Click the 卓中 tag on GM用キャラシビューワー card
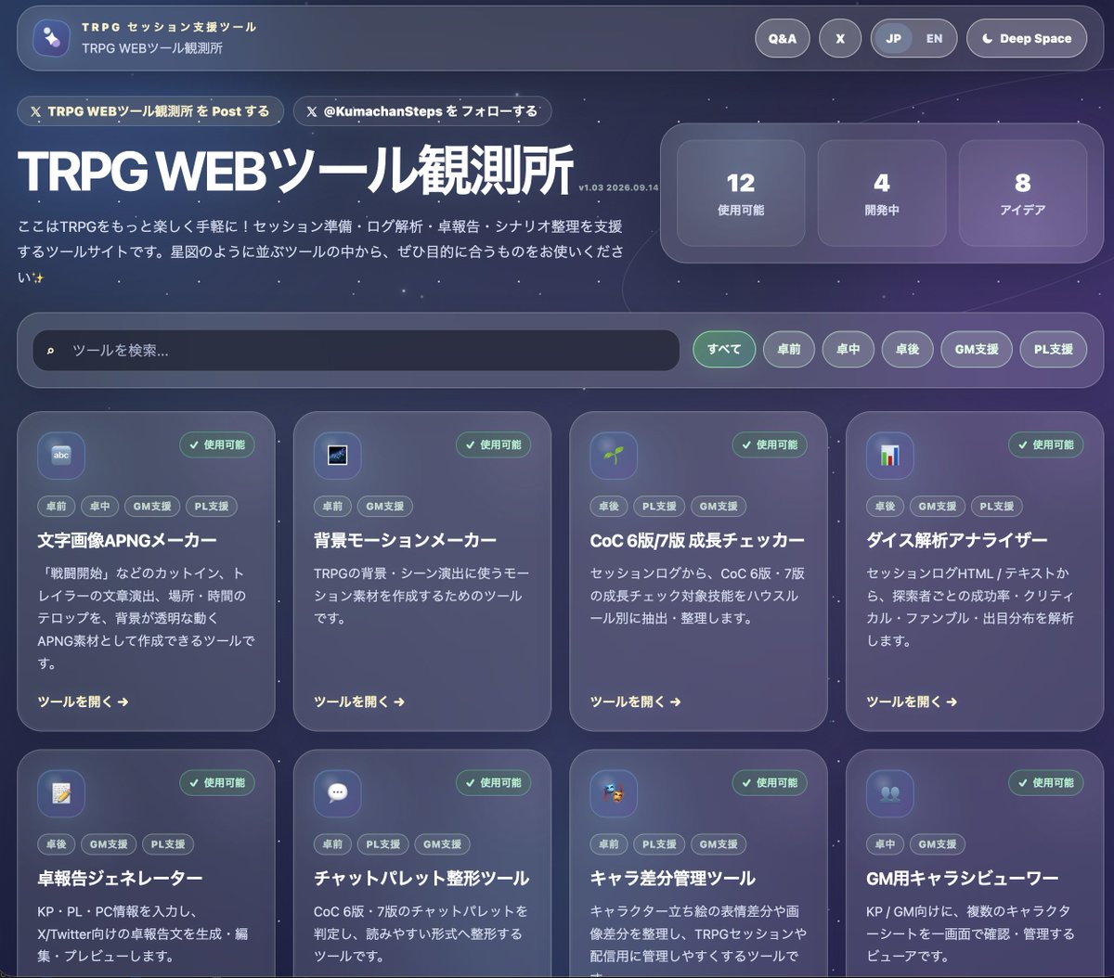The image size is (1114, 978). [885, 844]
